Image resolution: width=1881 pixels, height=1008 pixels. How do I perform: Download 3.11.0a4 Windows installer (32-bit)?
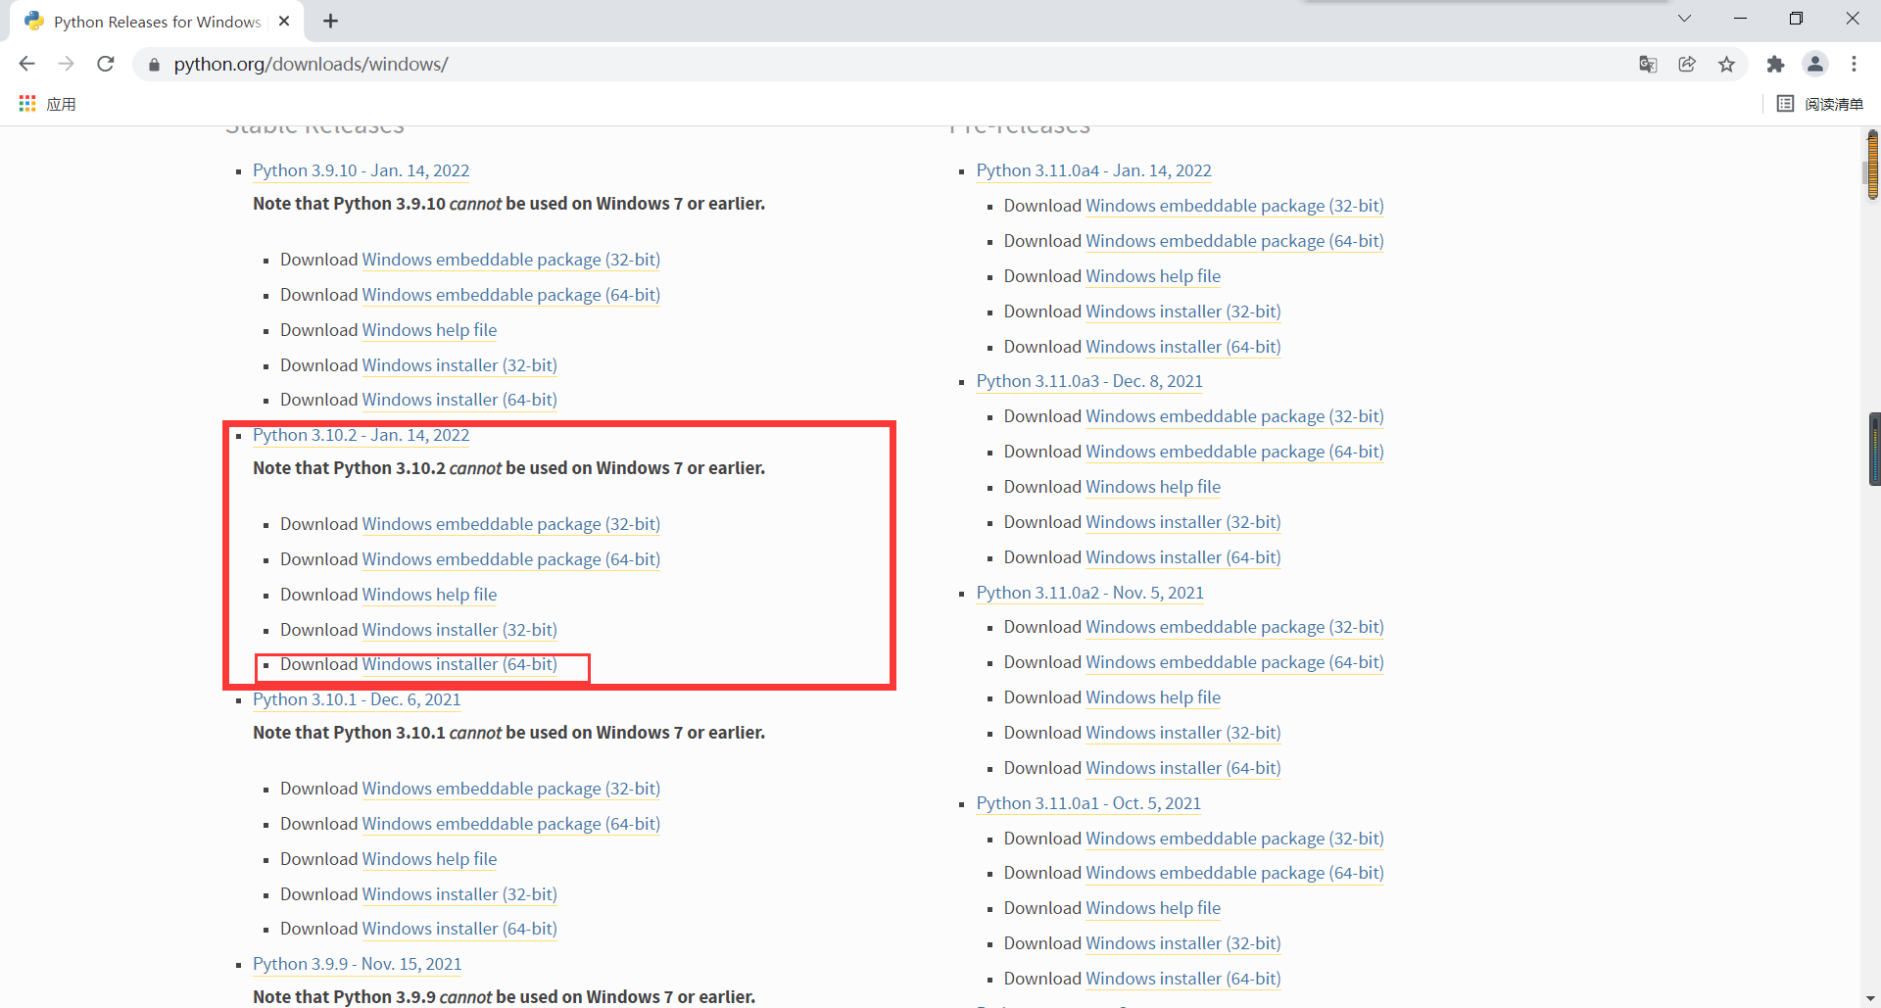click(1183, 312)
